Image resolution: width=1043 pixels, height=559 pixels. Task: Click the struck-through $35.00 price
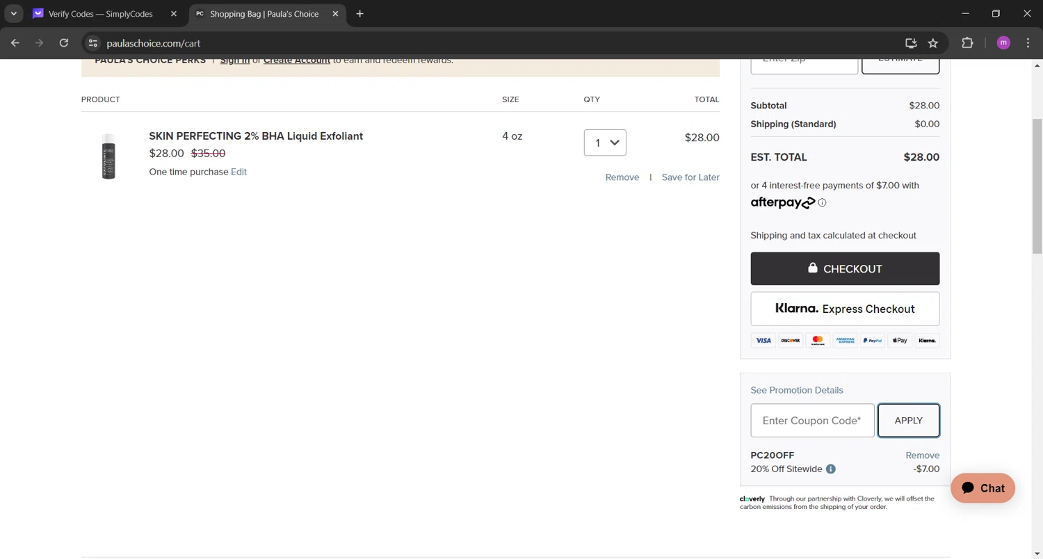208,154
